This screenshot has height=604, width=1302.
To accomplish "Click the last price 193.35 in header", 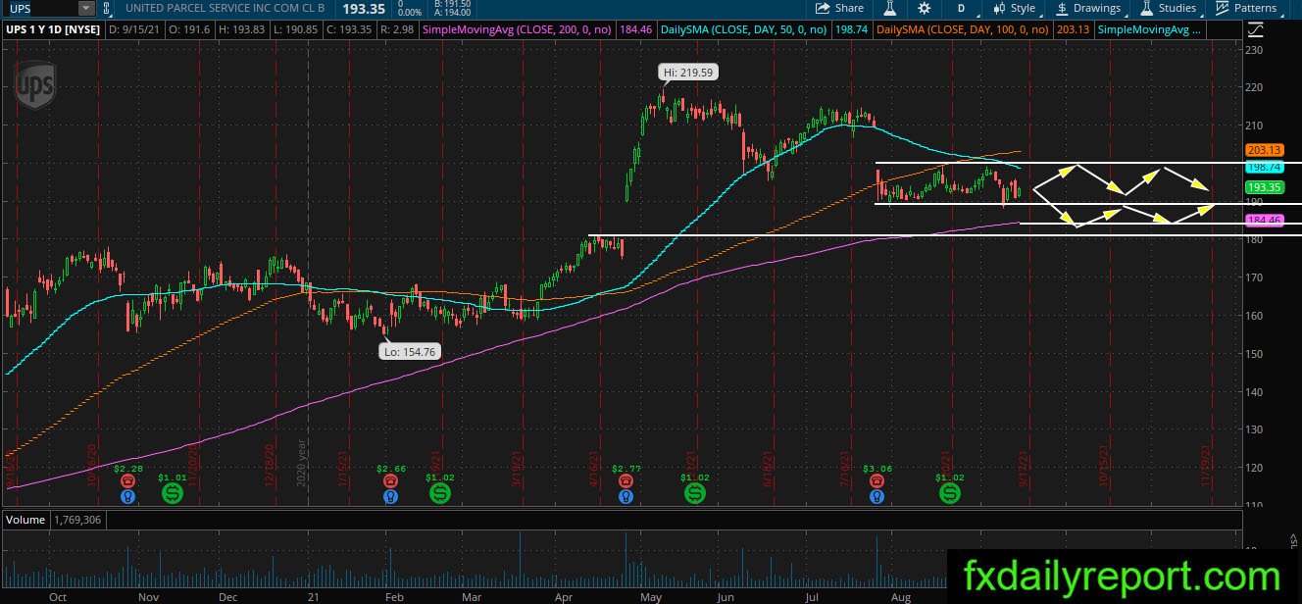I will 362,8.
